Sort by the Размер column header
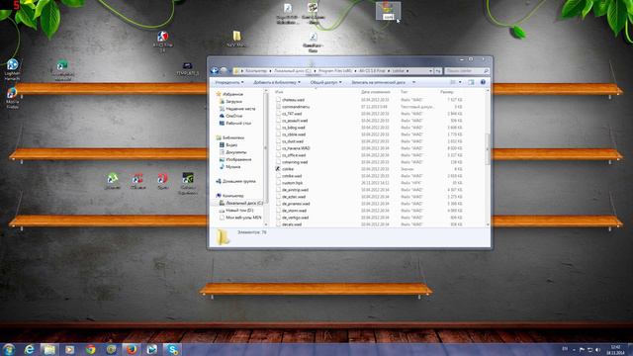This screenshot has height=356, width=633. [447, 92]
